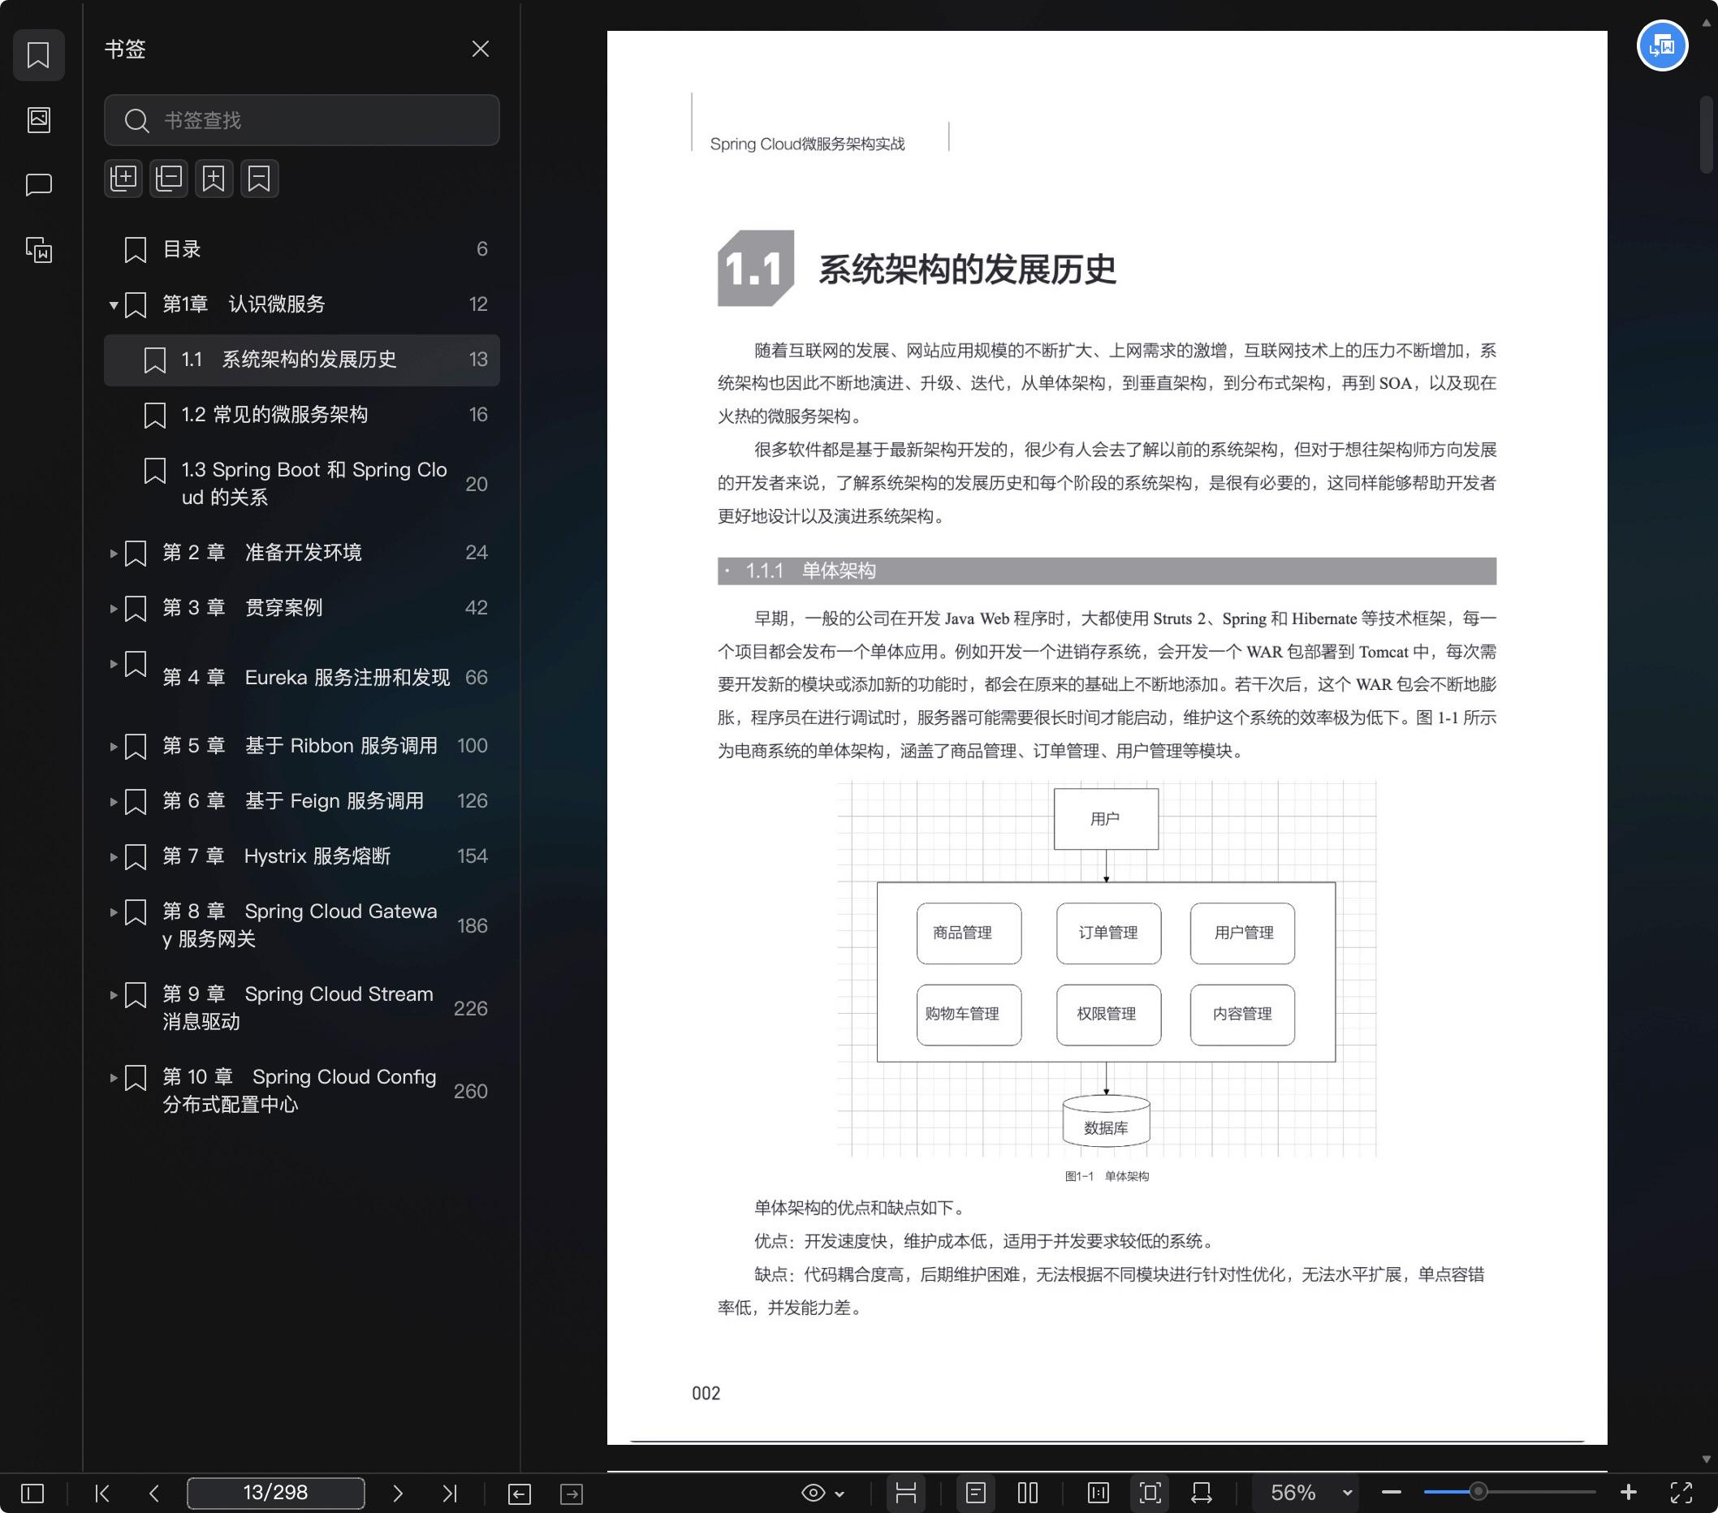Click page number 260 of chapter 10
This screenshot has height=1513, width=1718.
471,1091
